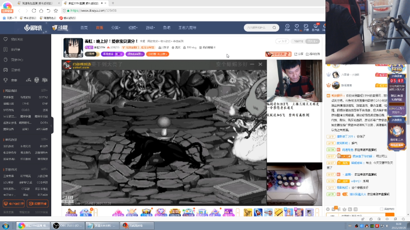Open Windows Start button
This screenshot has width=410, height=230.
point(6,225)
